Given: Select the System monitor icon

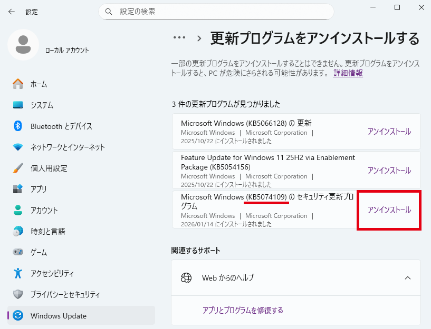Looking at the screenshot, I should coord(18,105).
